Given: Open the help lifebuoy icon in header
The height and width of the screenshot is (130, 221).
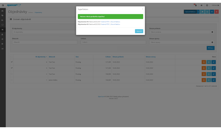Looking at the screenshot, I should [207, 5].
